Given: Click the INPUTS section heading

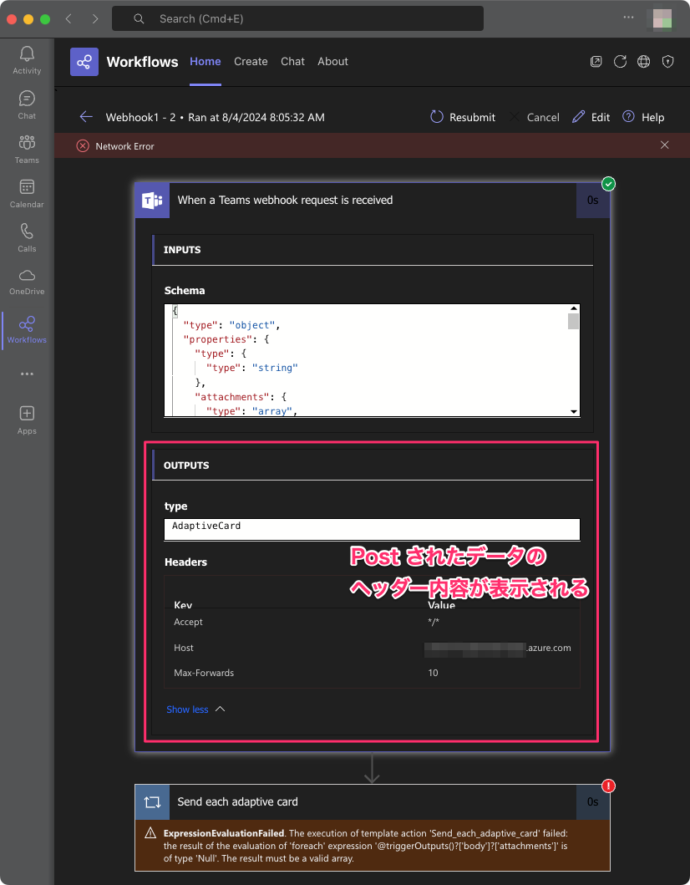Looking at the screenshot, I should point(182,250).
